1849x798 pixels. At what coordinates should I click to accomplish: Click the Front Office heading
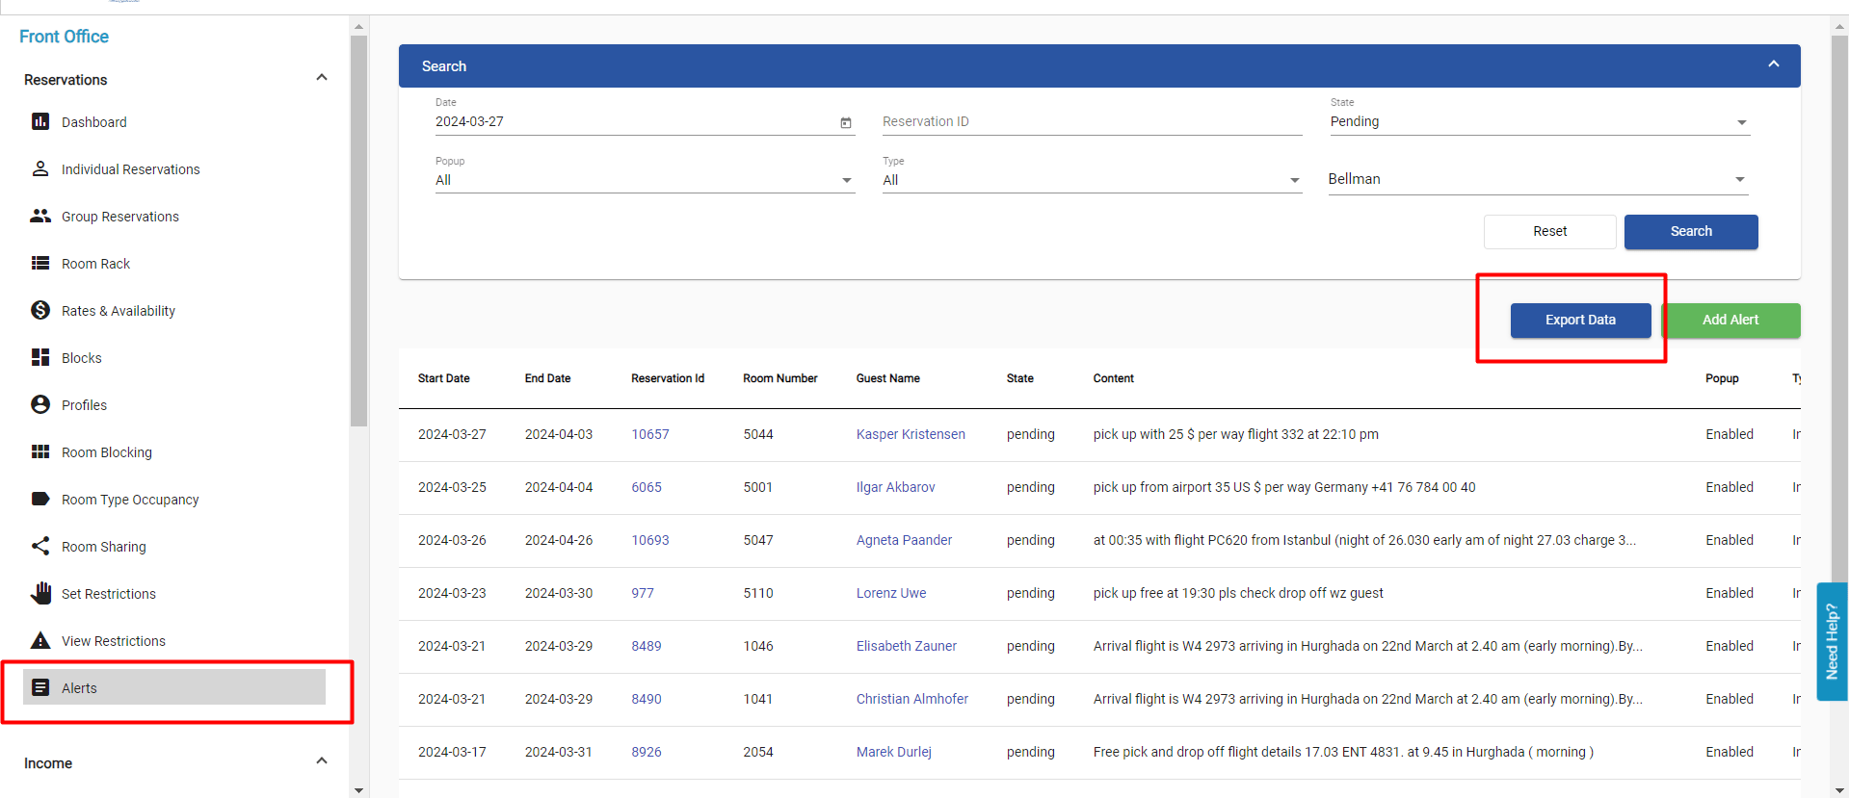64,37
